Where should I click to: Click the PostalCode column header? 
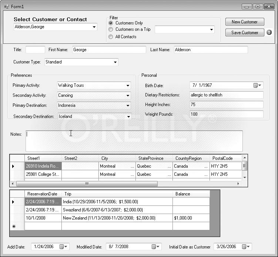tap(225, 158)
